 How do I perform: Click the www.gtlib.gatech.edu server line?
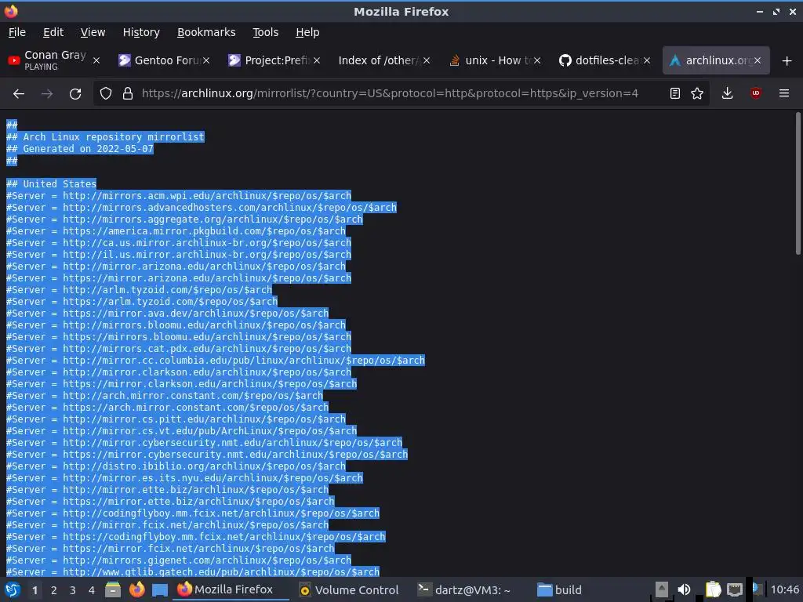point(193,571)
